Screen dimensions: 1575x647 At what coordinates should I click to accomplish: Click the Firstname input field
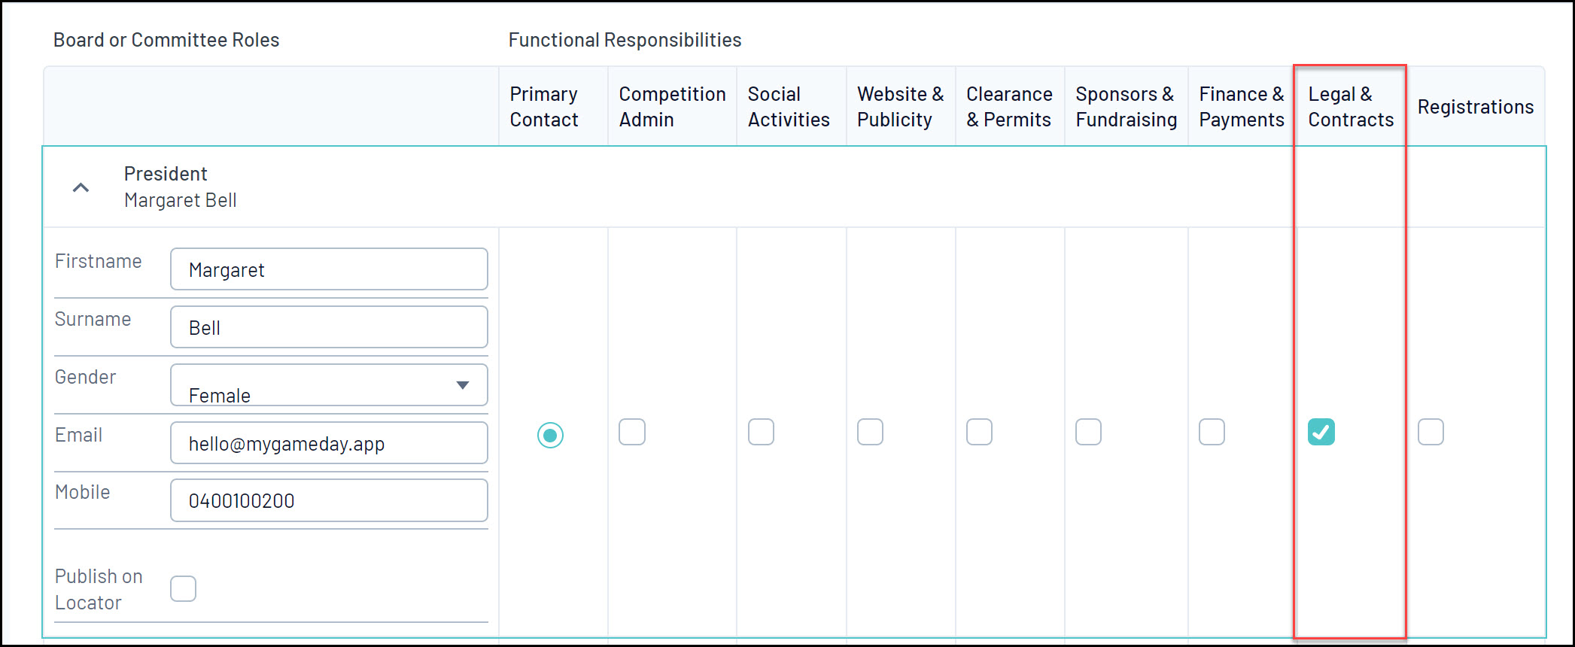[328, 269]
